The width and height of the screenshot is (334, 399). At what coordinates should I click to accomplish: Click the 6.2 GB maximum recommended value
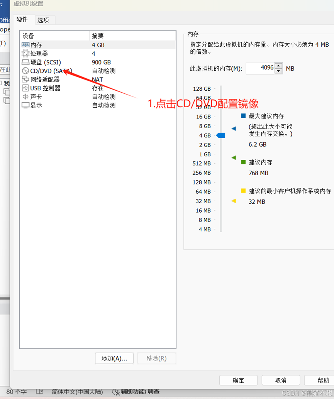pos(258,145)
